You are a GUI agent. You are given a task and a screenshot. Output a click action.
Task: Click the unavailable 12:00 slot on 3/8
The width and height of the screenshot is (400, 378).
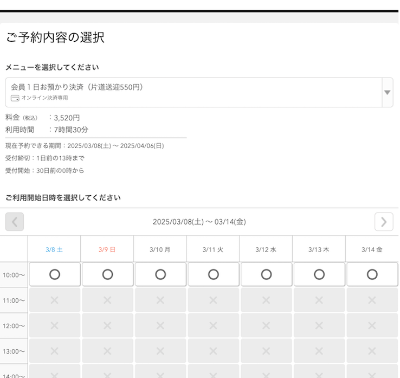tap(55, 325)
